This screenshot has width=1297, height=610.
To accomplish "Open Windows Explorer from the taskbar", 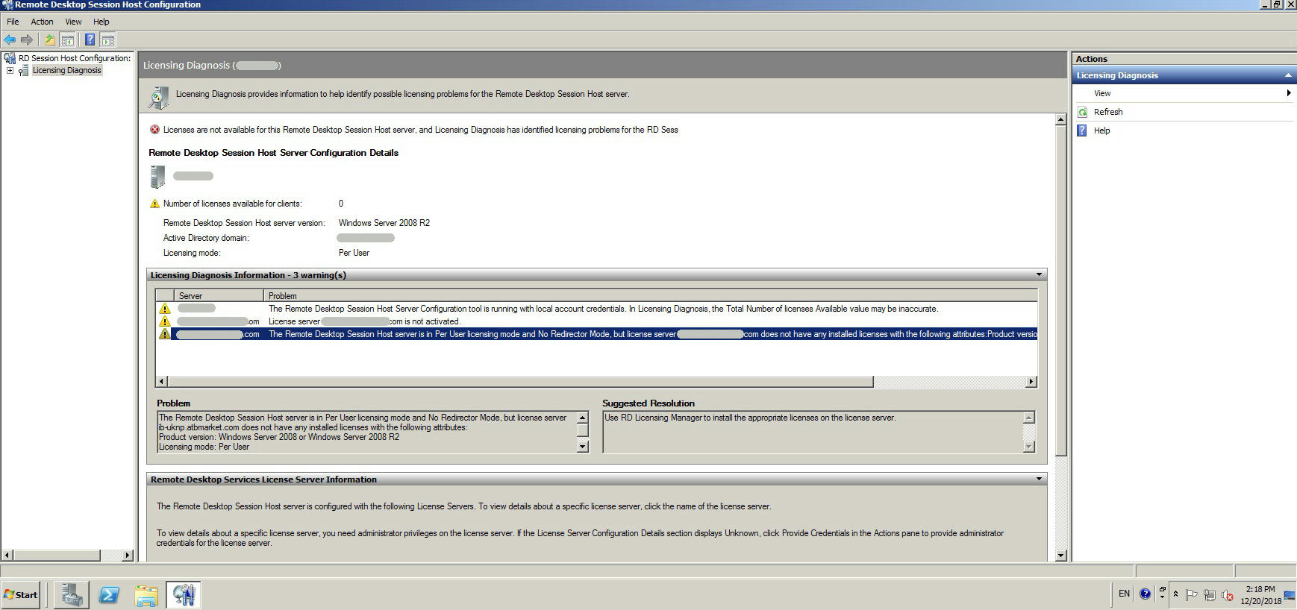I will (x=146, y=594).
